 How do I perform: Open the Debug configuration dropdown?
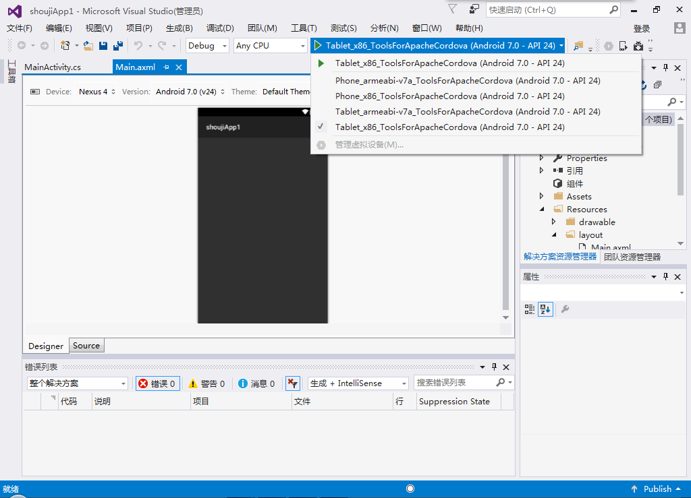(207, 45)
